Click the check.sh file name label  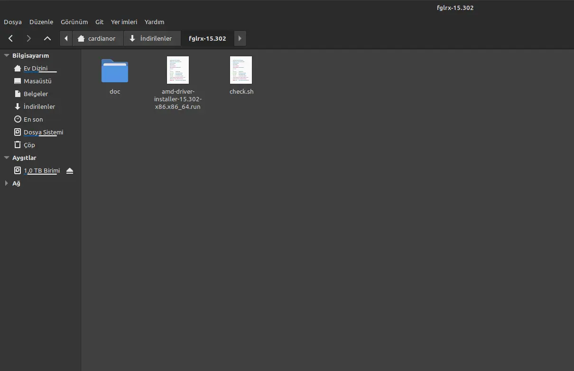pos(241,91)
